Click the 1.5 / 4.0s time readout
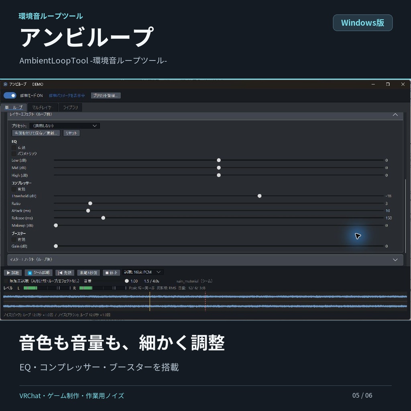This screenshot has width=411, height=411. pos(151,281)
